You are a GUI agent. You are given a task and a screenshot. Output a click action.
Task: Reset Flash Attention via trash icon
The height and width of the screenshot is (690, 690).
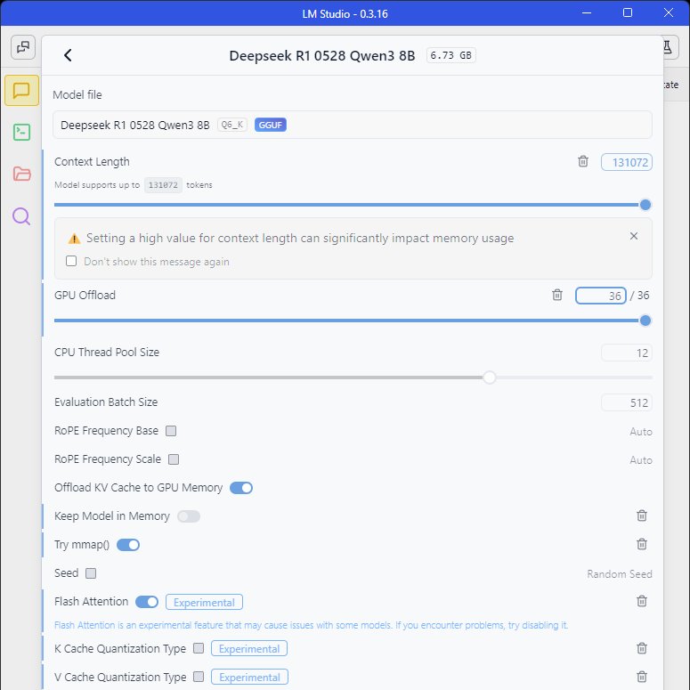click(x=642, y=601)
